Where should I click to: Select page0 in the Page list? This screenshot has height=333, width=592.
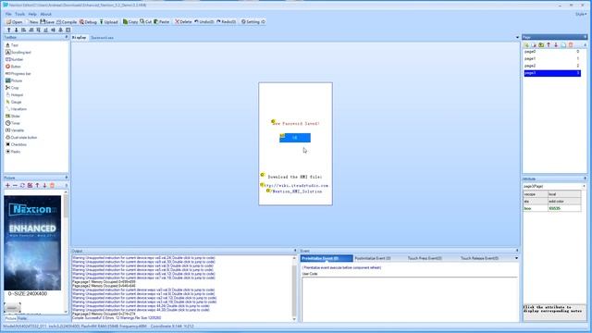pyautogui.click(x=552, y=52)
